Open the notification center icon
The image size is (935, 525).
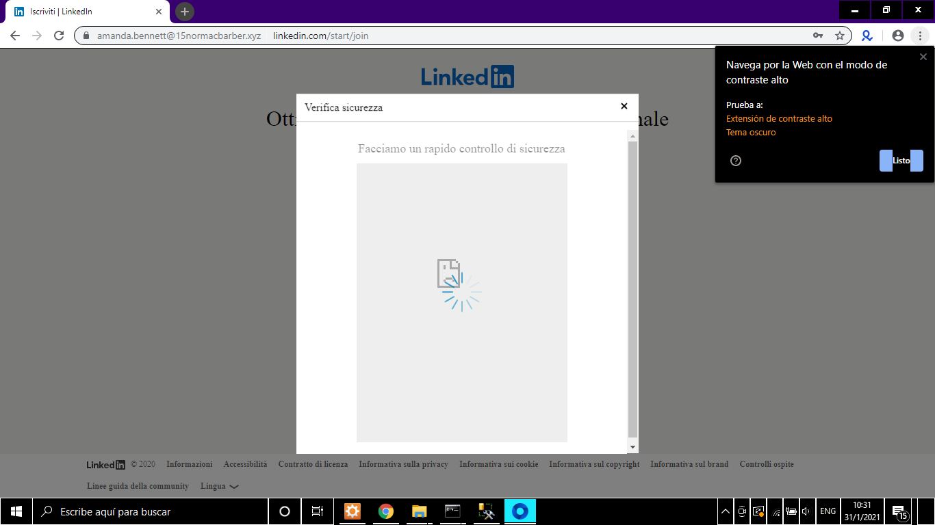900,511
